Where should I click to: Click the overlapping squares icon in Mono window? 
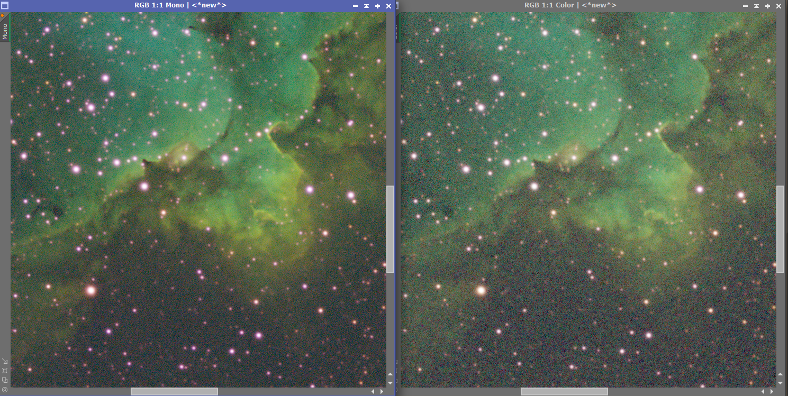tap(5, 380)
